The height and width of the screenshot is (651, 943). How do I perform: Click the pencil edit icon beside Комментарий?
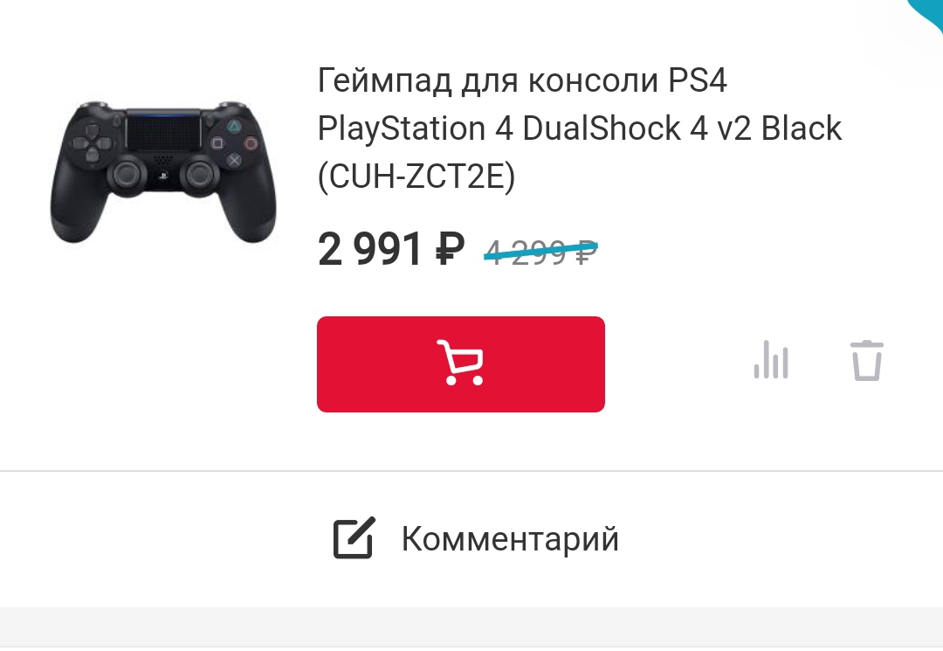354,538
